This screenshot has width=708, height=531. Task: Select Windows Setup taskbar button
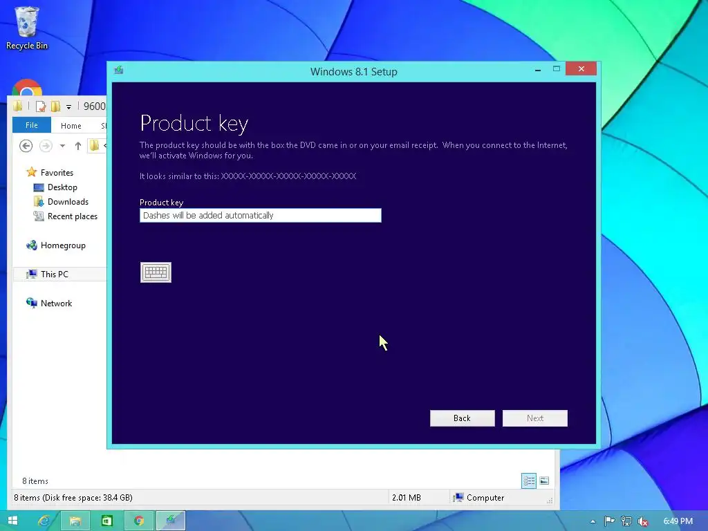pyautogui.click(x=171, y=521)
